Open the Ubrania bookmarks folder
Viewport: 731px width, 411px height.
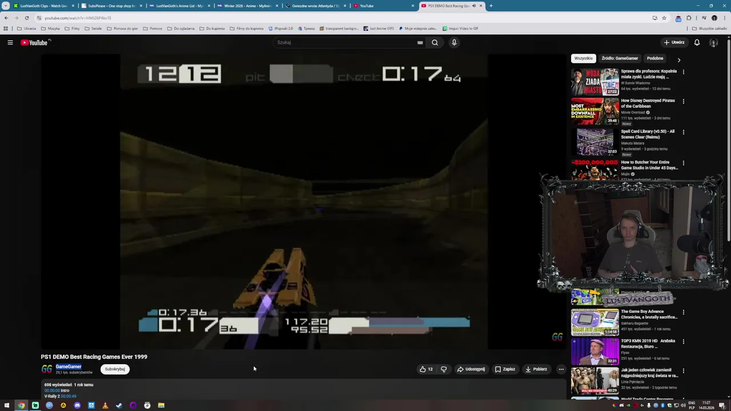tap(26, 29)
